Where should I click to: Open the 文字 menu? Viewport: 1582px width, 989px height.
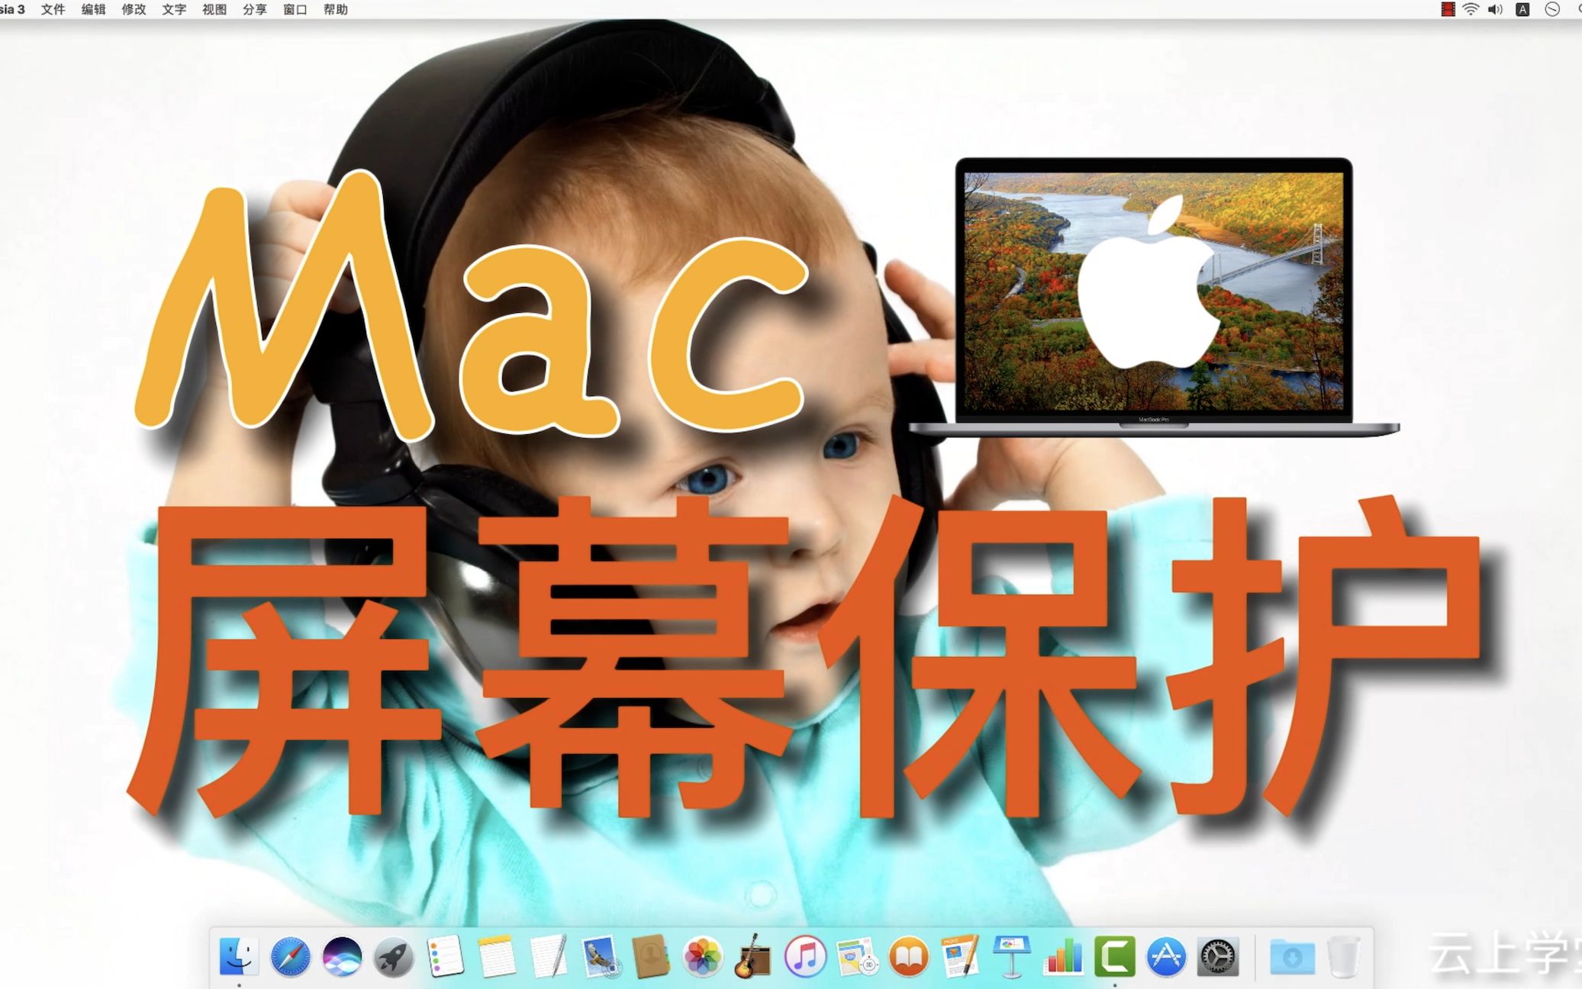pyautogui.click(x=174, y=9)
